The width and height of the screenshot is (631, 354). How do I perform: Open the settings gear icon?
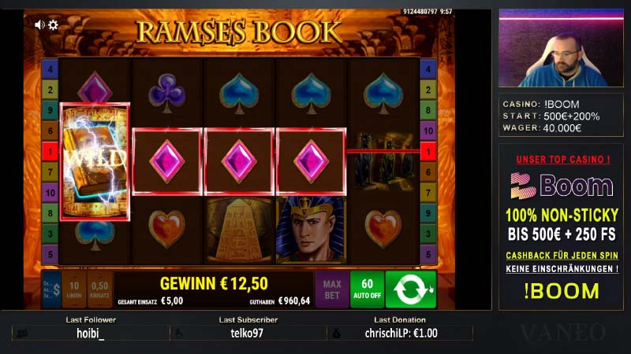[x=53, y=25]
